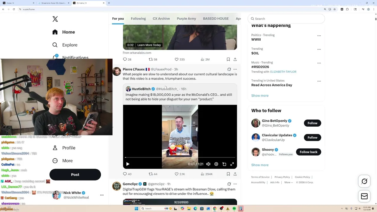Screen dimensions: 377x212
Task: Repost Pierre L'Fauex post with 44 reposts
Action: (153, 174)
